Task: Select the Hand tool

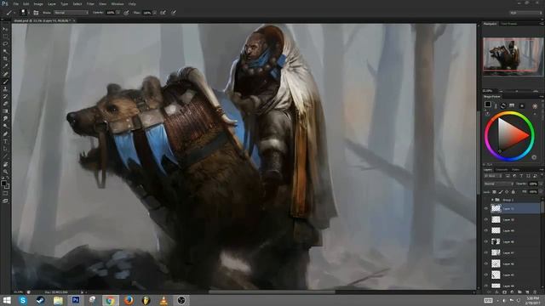Action: point(5,164)
